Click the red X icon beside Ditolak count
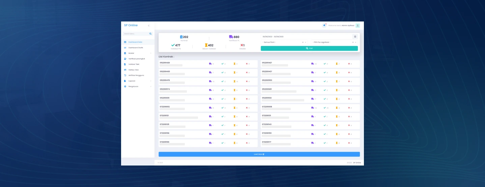This screenshot has height=187, width=485. (x=241, y=45)
